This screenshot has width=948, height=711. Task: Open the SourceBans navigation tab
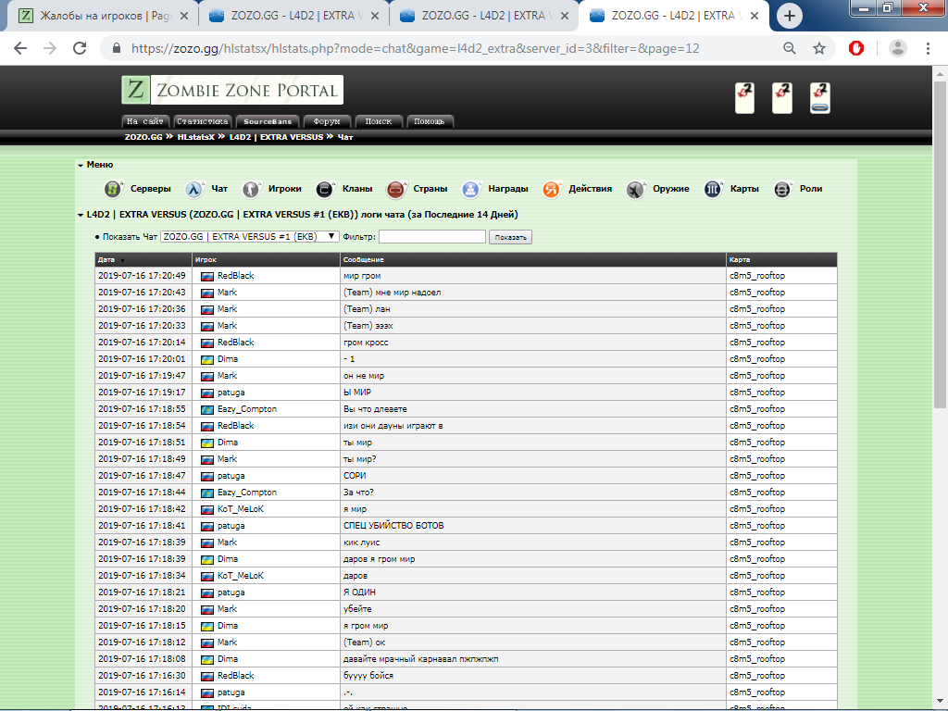(x=267, y=121)
